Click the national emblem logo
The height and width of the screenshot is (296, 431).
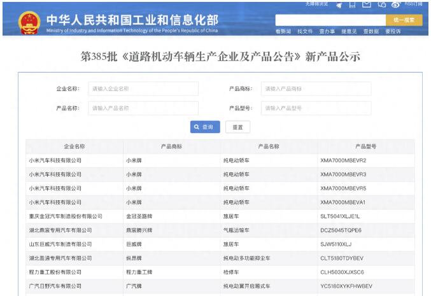[29, 23]
